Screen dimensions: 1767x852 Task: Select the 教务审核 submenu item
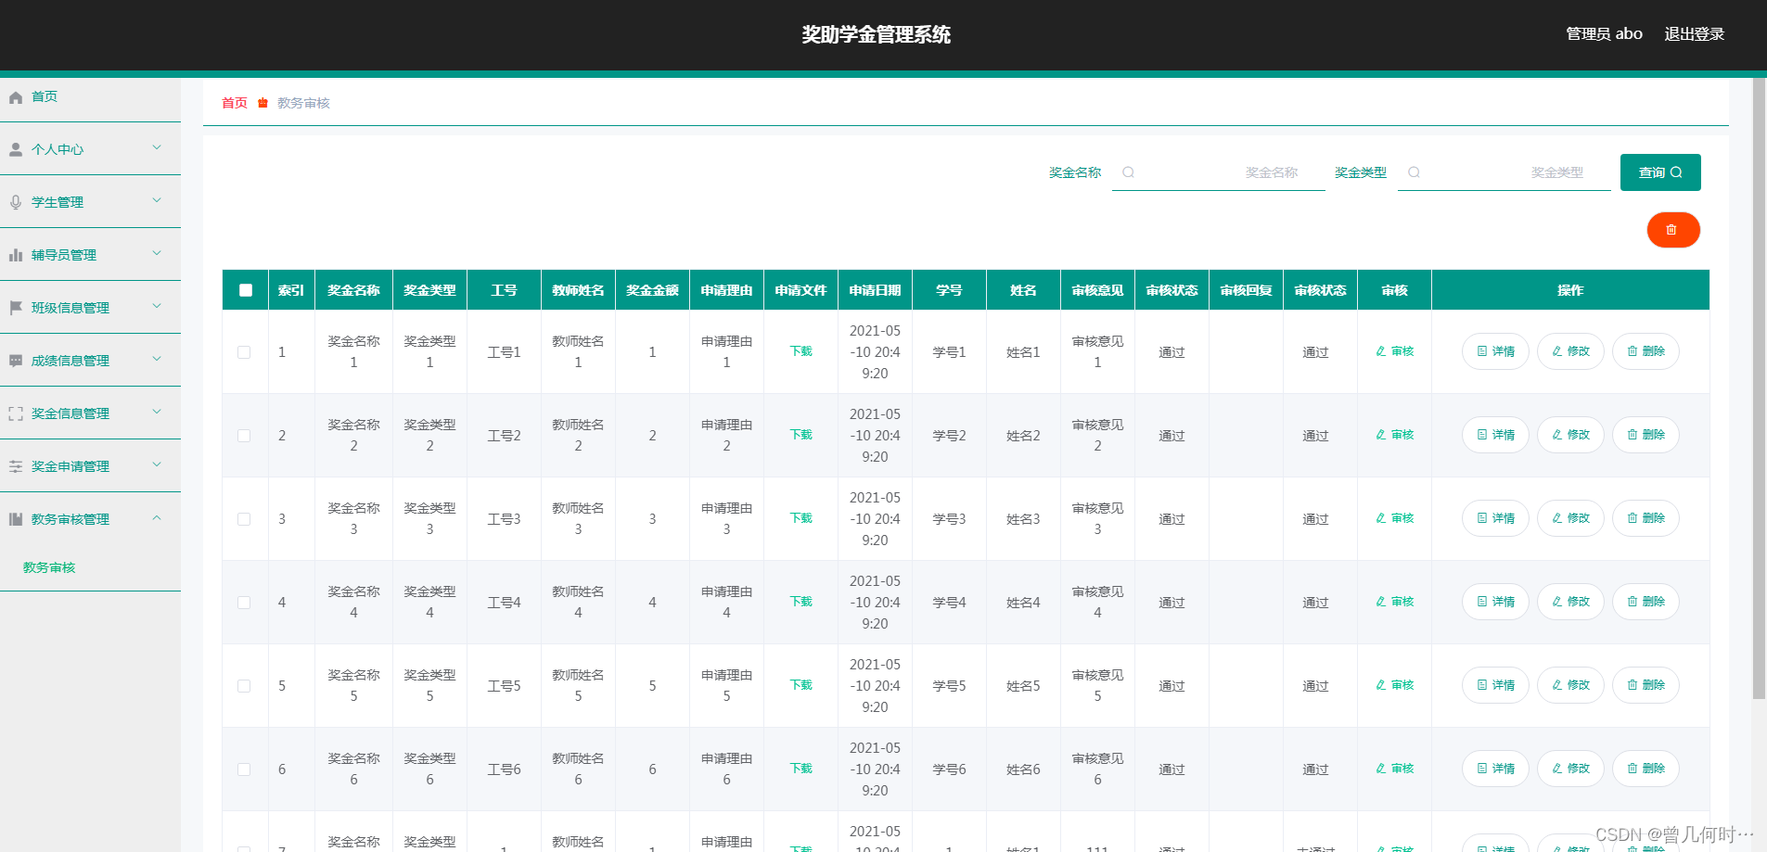[49, 567]
